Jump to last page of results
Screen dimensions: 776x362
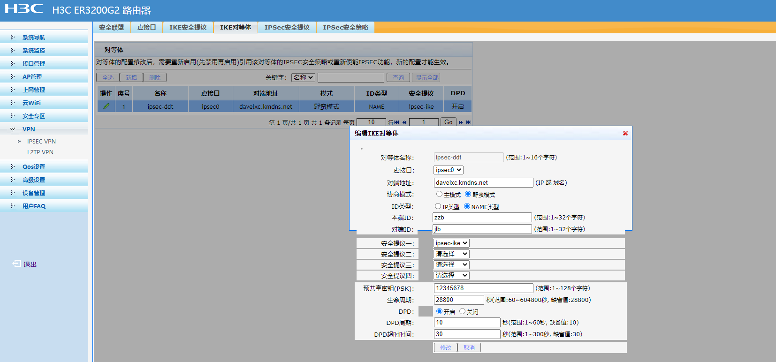pyautogui.click(x=468, y=122)
